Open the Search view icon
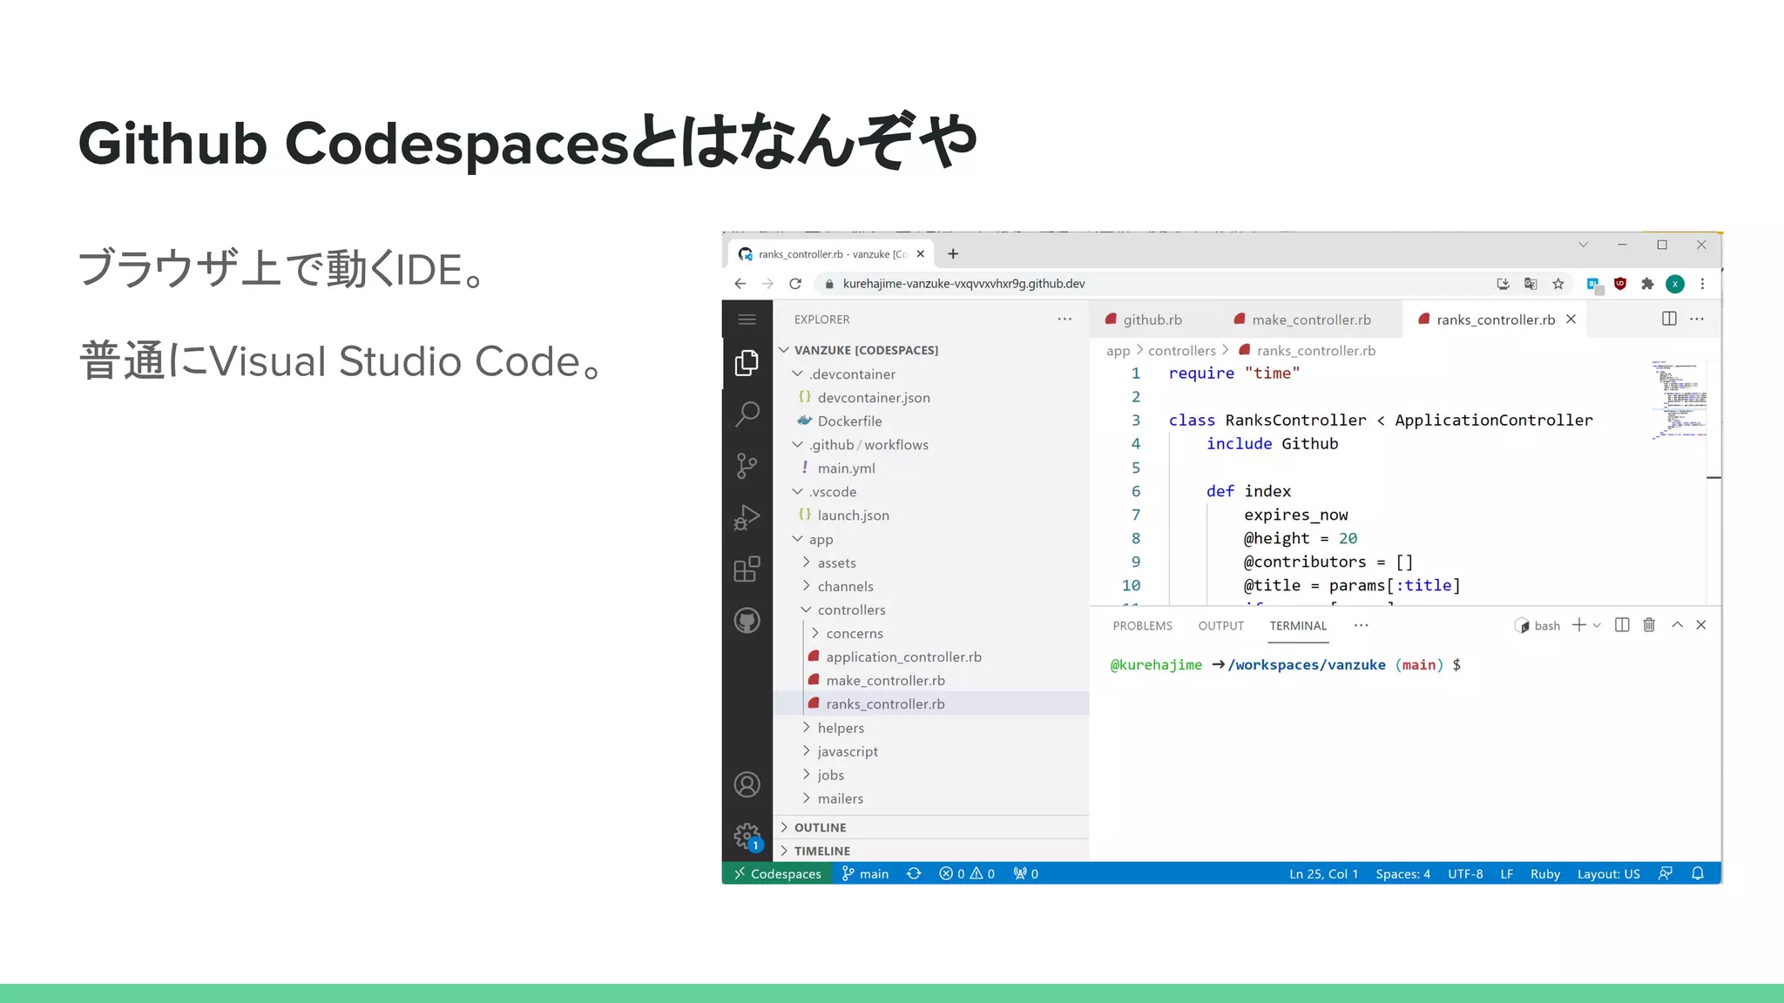Viewport: 1784px width, 1003px height. [747, 414]
